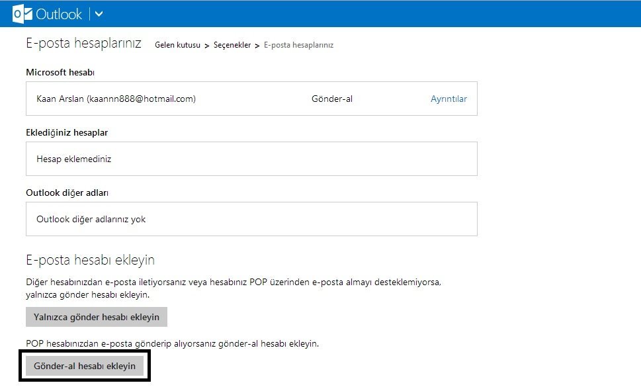Image resolution: width=641 pixels, height=387 pixels.
Task: Click Hesap eklemediniz text
Action: pos(73,159)
